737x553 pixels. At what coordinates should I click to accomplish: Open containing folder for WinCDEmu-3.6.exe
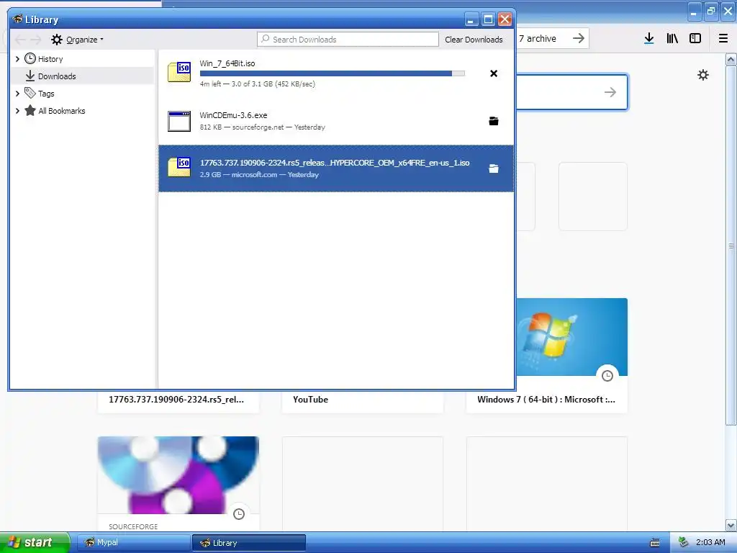pos(494,121)
